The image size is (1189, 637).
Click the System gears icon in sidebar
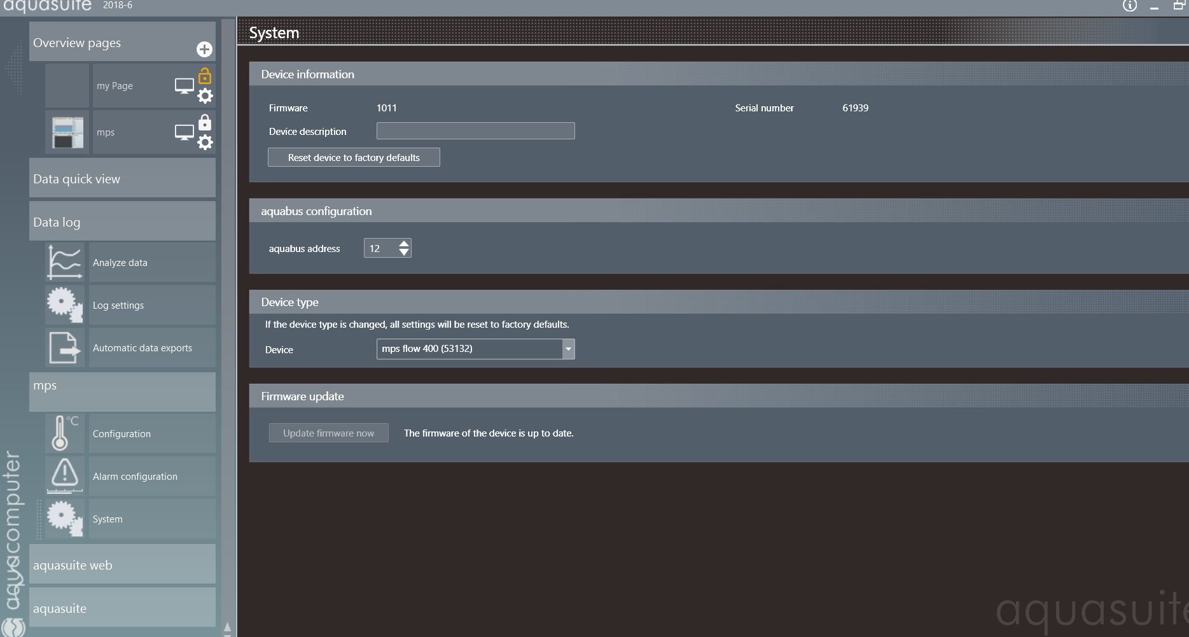click(x=65, y=519)
